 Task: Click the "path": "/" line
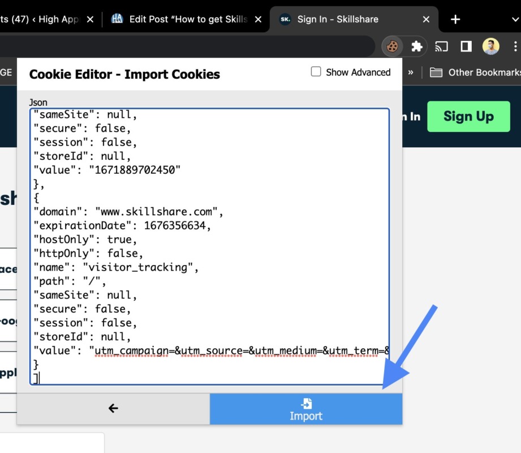(x=70, y=281)
